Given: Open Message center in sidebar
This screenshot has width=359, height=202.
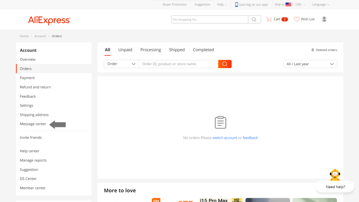Looking at the screenshot, I should [x=33, y=124].
